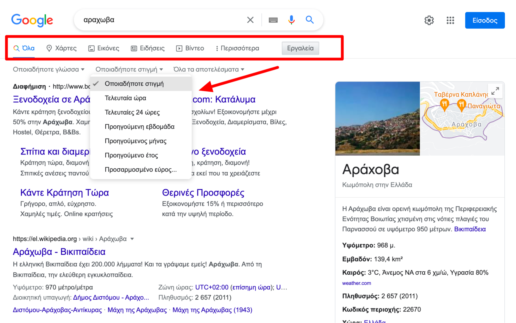Image resolution: width=516 pixels, height=323 pixels.
Task: Switch to the Βίντεο tab
Action: coord(190,48)
